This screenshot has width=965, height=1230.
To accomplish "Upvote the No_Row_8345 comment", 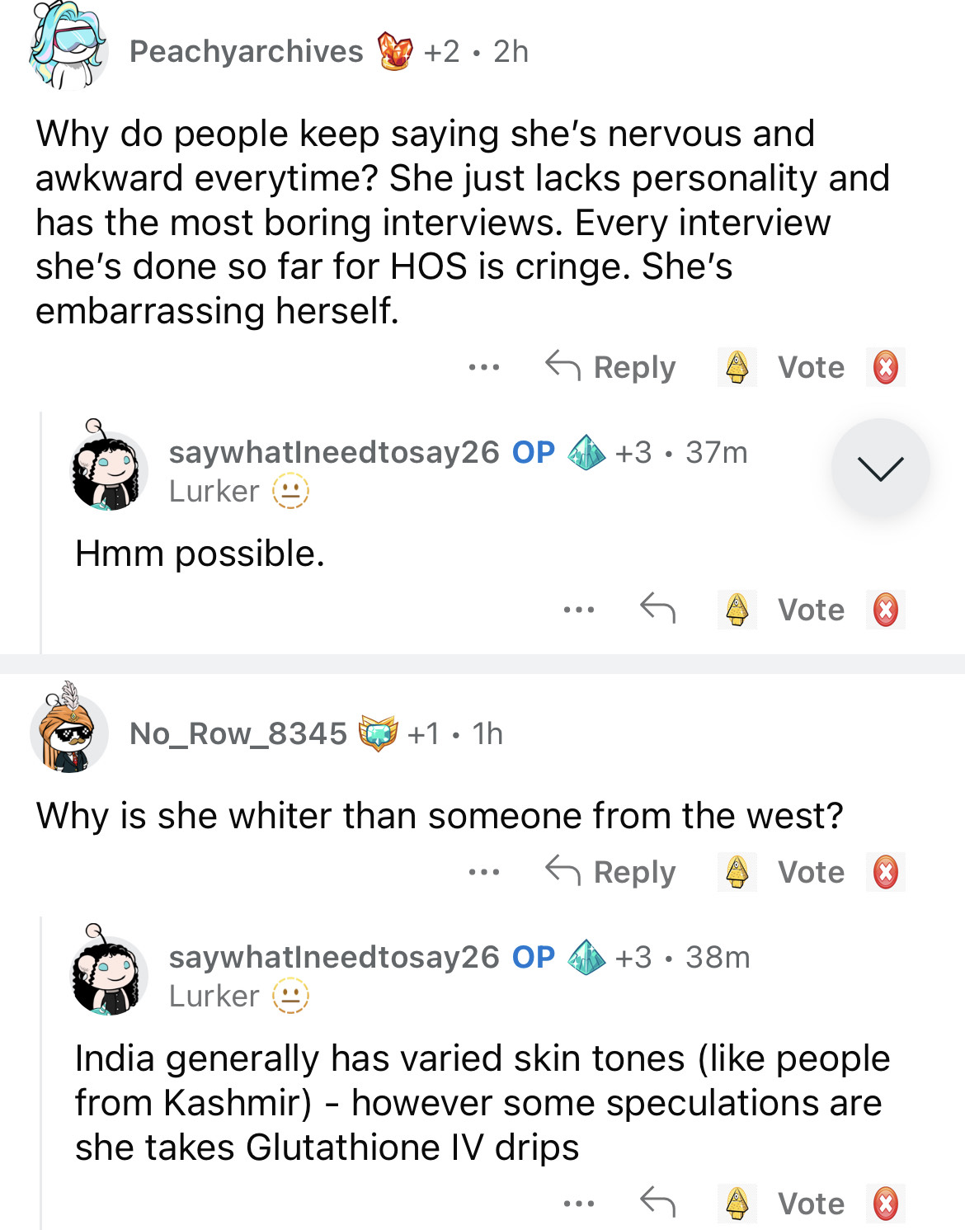I will tap(737, 872).
